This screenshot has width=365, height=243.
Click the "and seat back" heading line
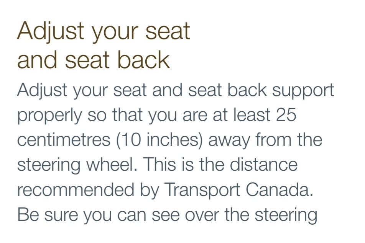tap(93, 60)
